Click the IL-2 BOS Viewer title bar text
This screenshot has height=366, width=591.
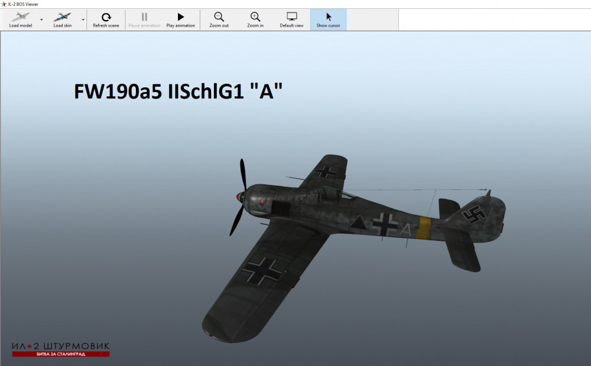pos(24,4)
